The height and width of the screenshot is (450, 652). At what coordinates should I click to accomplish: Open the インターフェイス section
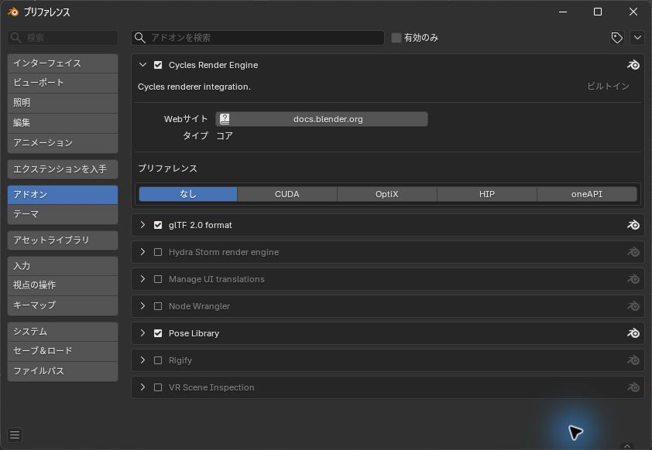point(63,63)
